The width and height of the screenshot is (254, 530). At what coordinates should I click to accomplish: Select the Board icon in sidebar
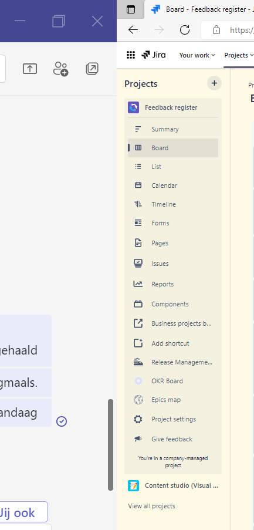(138, 148)
